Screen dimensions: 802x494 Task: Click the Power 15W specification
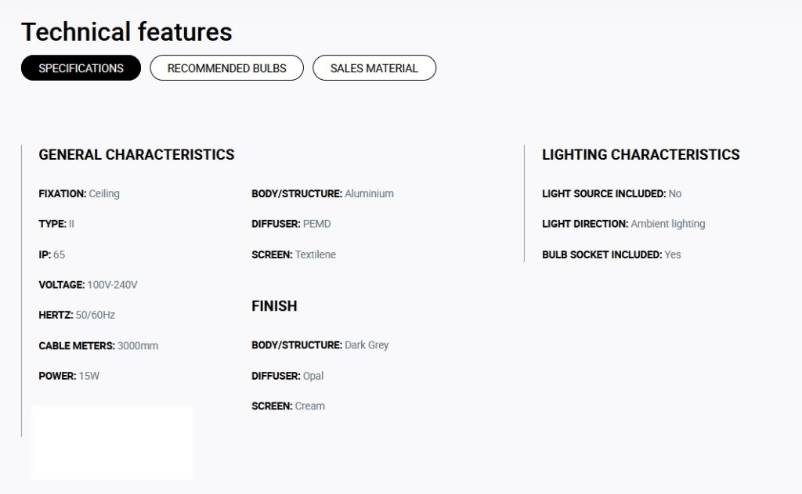point(69,376)
